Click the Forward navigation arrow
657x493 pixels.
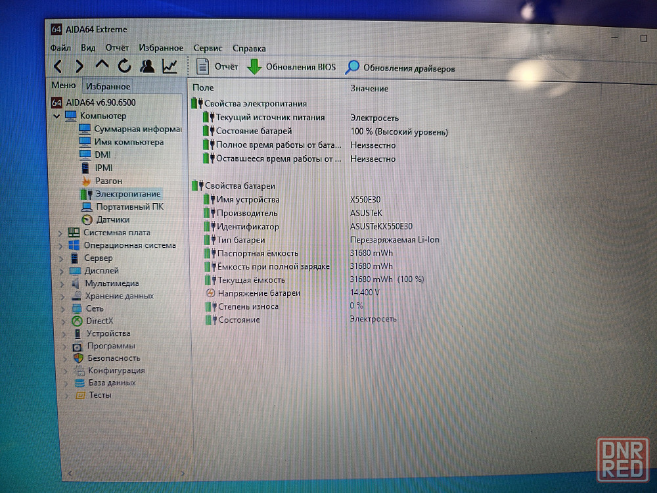[79, 66]
